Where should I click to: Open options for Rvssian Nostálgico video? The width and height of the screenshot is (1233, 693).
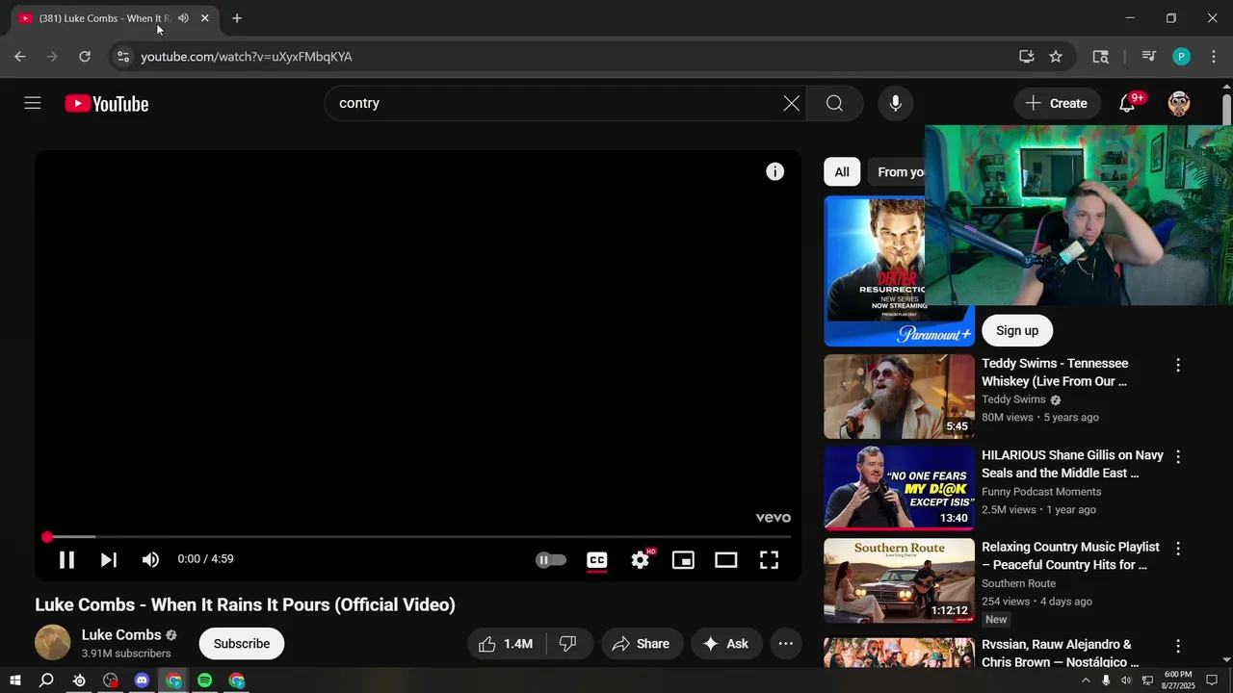point(1177,646)
